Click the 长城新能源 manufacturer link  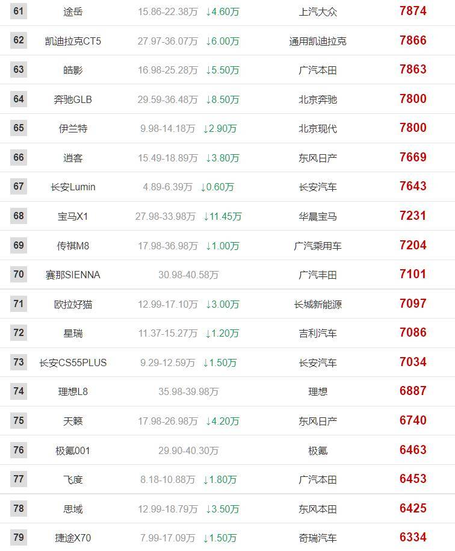318,304
